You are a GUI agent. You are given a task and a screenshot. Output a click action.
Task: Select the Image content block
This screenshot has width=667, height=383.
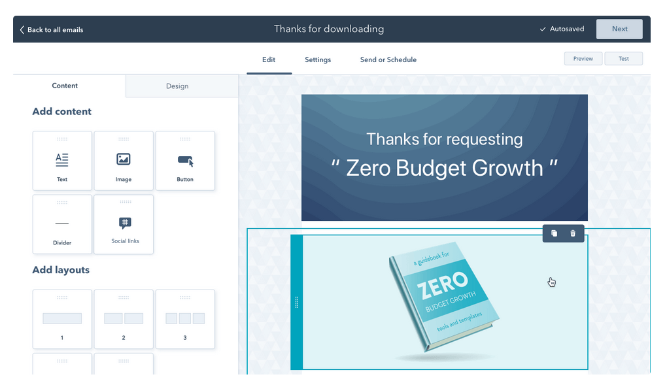[124, 161]
